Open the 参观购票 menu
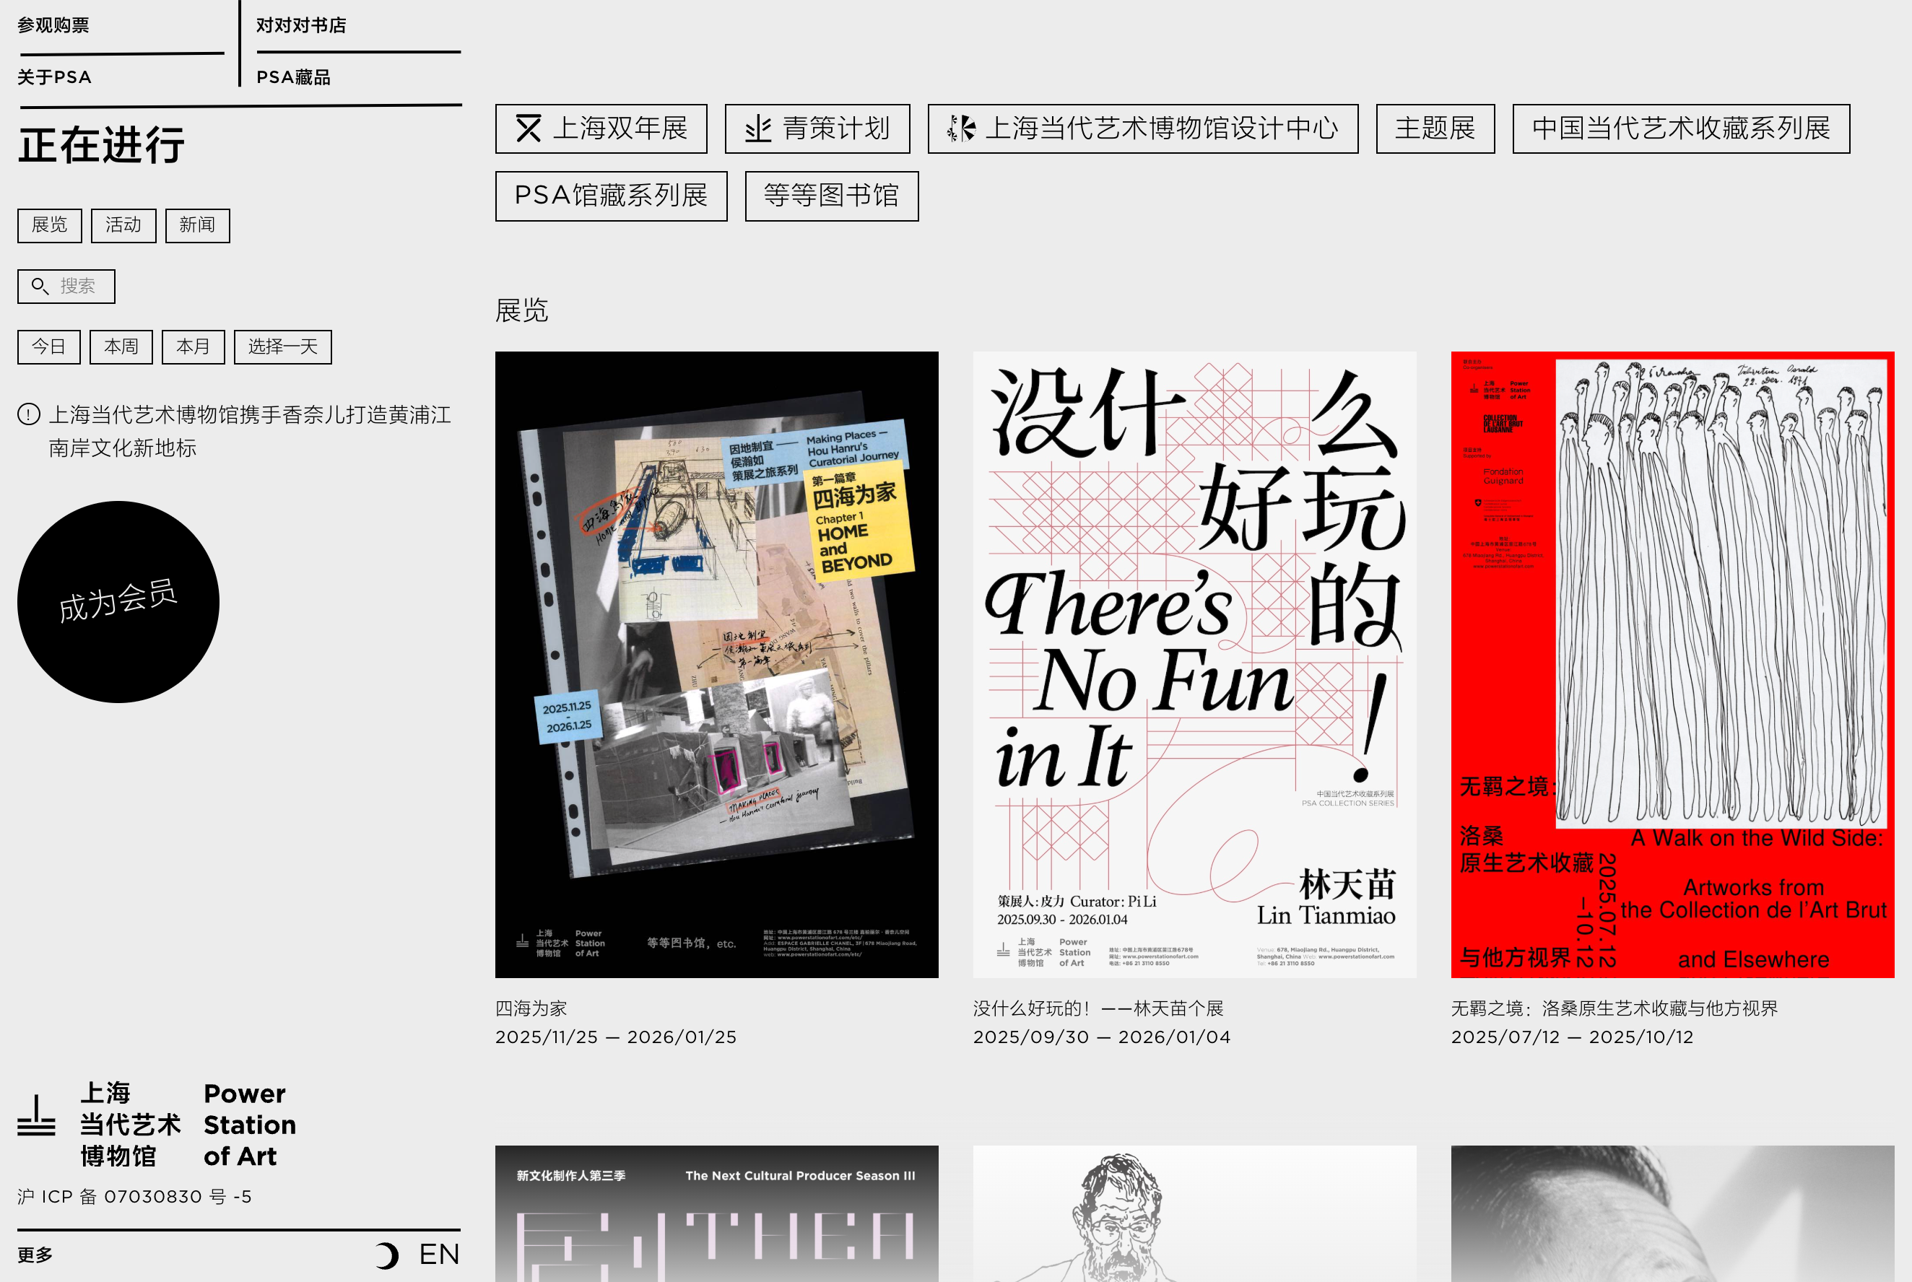This screenshot has height=1282, width=1912. 53,25
